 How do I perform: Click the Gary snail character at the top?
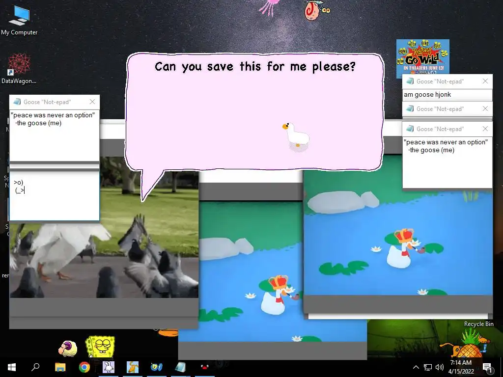click(316, 10)
